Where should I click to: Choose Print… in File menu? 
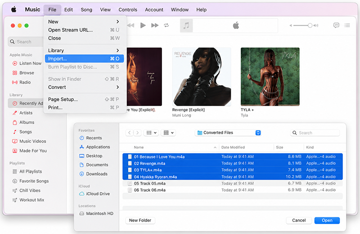pos(84,108)
